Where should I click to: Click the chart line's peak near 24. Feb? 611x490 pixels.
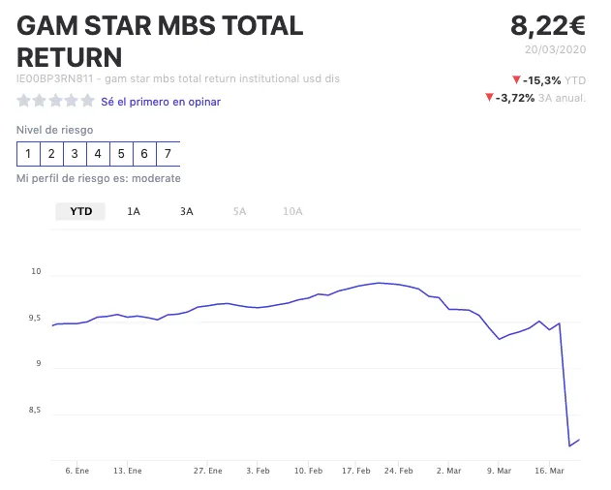point(381,283)
